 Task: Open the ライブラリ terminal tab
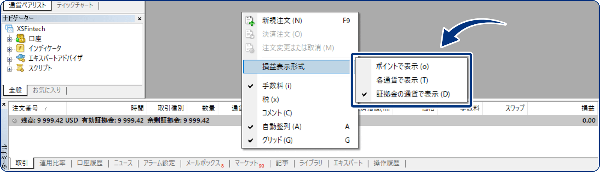click(x=311, y=163)
